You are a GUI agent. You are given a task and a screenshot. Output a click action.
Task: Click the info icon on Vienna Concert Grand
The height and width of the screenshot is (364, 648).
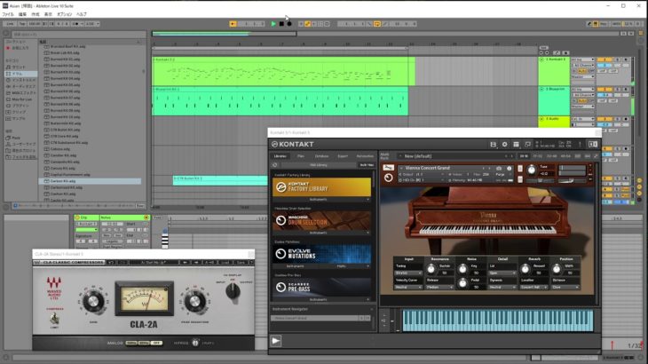510,169
